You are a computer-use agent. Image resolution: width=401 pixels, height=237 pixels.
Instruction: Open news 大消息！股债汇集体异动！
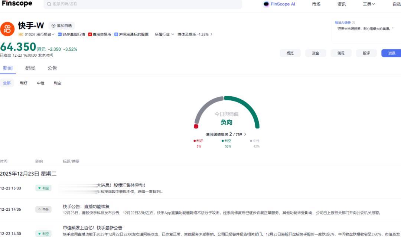(121, 185)
